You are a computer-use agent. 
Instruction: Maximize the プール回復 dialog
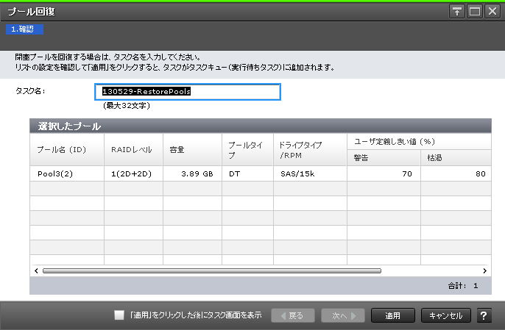(x=475, y=12)
